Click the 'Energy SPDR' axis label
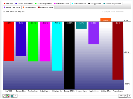Screen dimensions: 133x99 (69, 91)
